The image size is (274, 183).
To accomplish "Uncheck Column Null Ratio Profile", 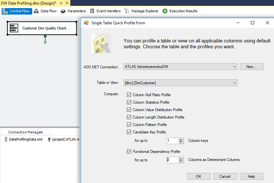I will tap(129, 95).
